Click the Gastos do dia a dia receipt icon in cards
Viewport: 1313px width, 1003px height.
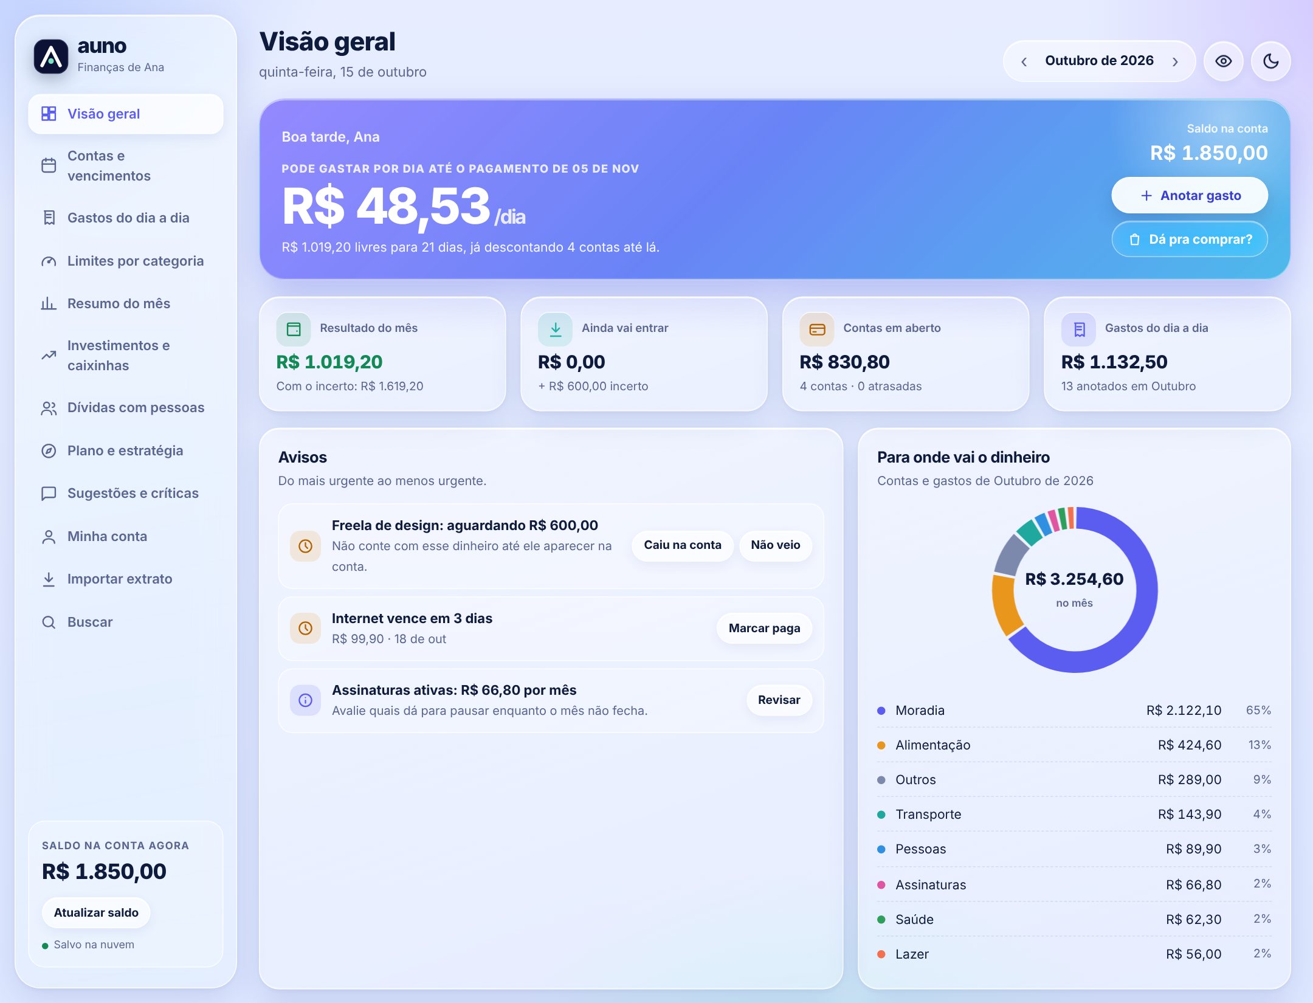pos(1078,329)
